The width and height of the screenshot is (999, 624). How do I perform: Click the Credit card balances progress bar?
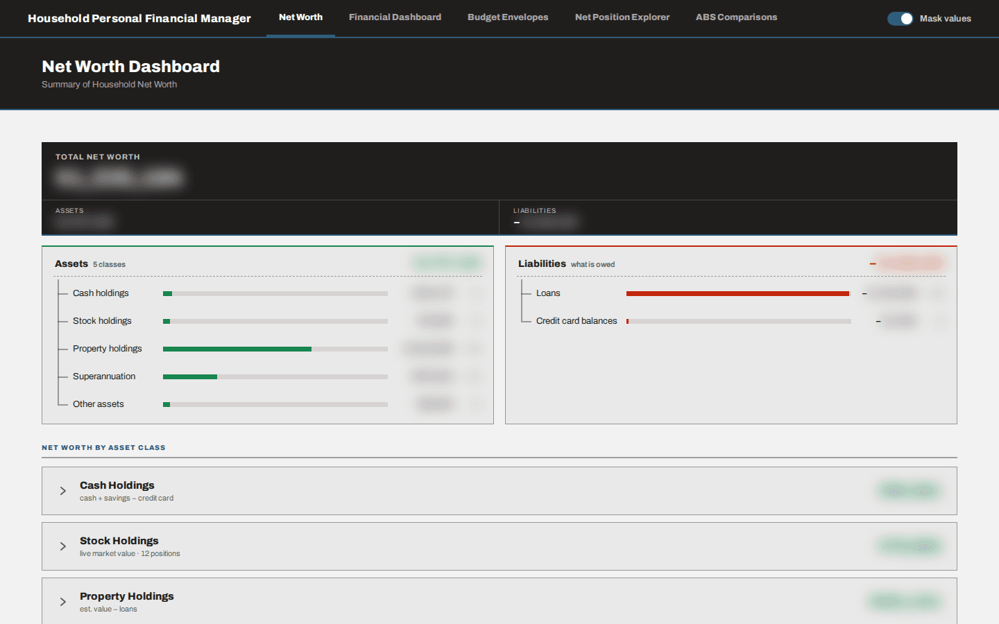[739, 321]
